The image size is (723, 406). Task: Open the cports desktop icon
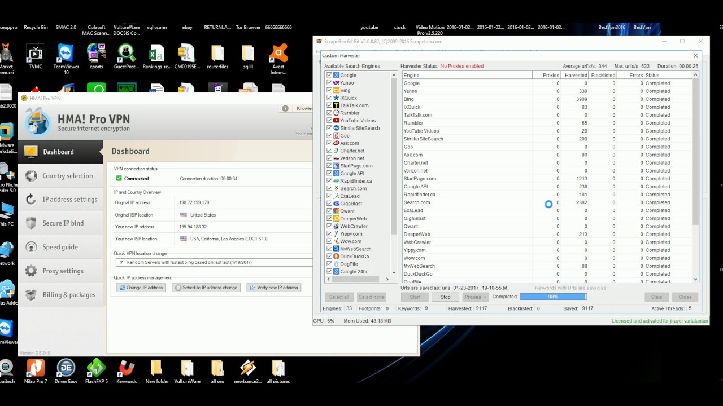coord(96,56)
